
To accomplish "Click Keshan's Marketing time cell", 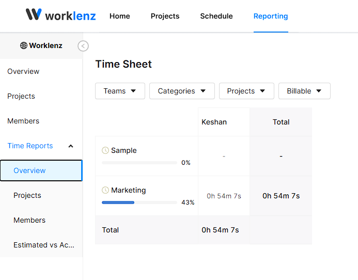I will pyautogui.click(x=224, y=196).
